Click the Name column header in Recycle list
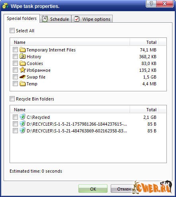176x197 pixels. point(70,110)
